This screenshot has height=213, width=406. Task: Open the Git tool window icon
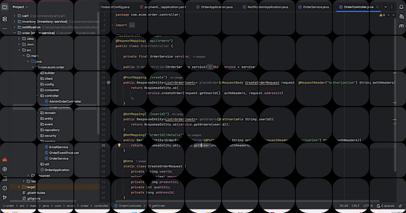(x=5, y=197)
